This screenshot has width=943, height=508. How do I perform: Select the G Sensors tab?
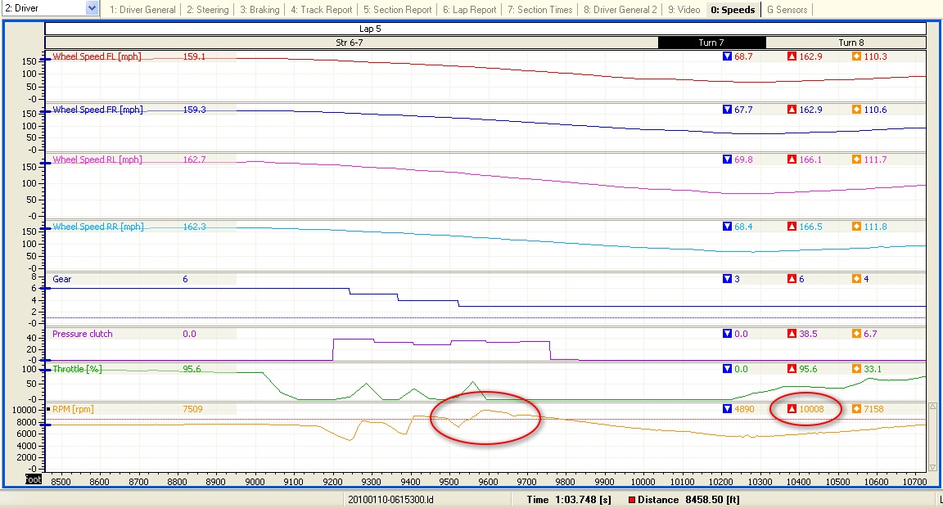(x=787, y=10)
